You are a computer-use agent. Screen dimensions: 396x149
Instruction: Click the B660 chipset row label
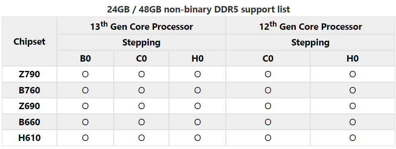[x=29, y=122]
